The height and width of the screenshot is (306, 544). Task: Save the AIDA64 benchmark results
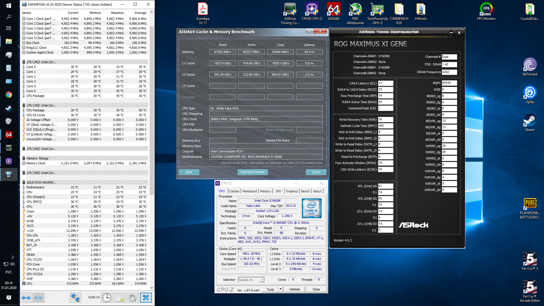pos(189,172)
